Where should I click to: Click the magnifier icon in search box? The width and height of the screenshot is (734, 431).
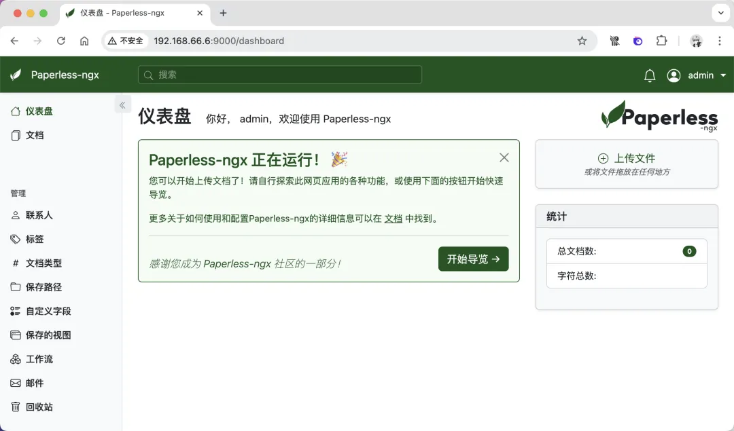pyautogui.click(x=148, y=75)
